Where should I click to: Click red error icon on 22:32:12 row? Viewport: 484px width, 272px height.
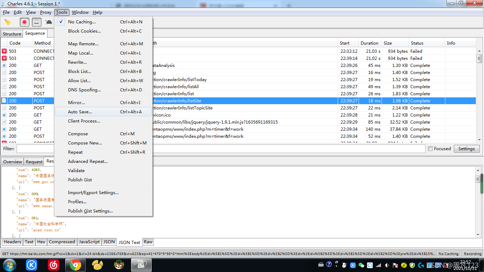click(x=4, y=51)
